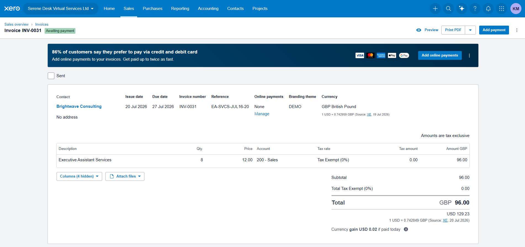Expand the Columns (4 hidden) dropdown
The width and height of the screenshot is (525, 247).
coord(79,176)
